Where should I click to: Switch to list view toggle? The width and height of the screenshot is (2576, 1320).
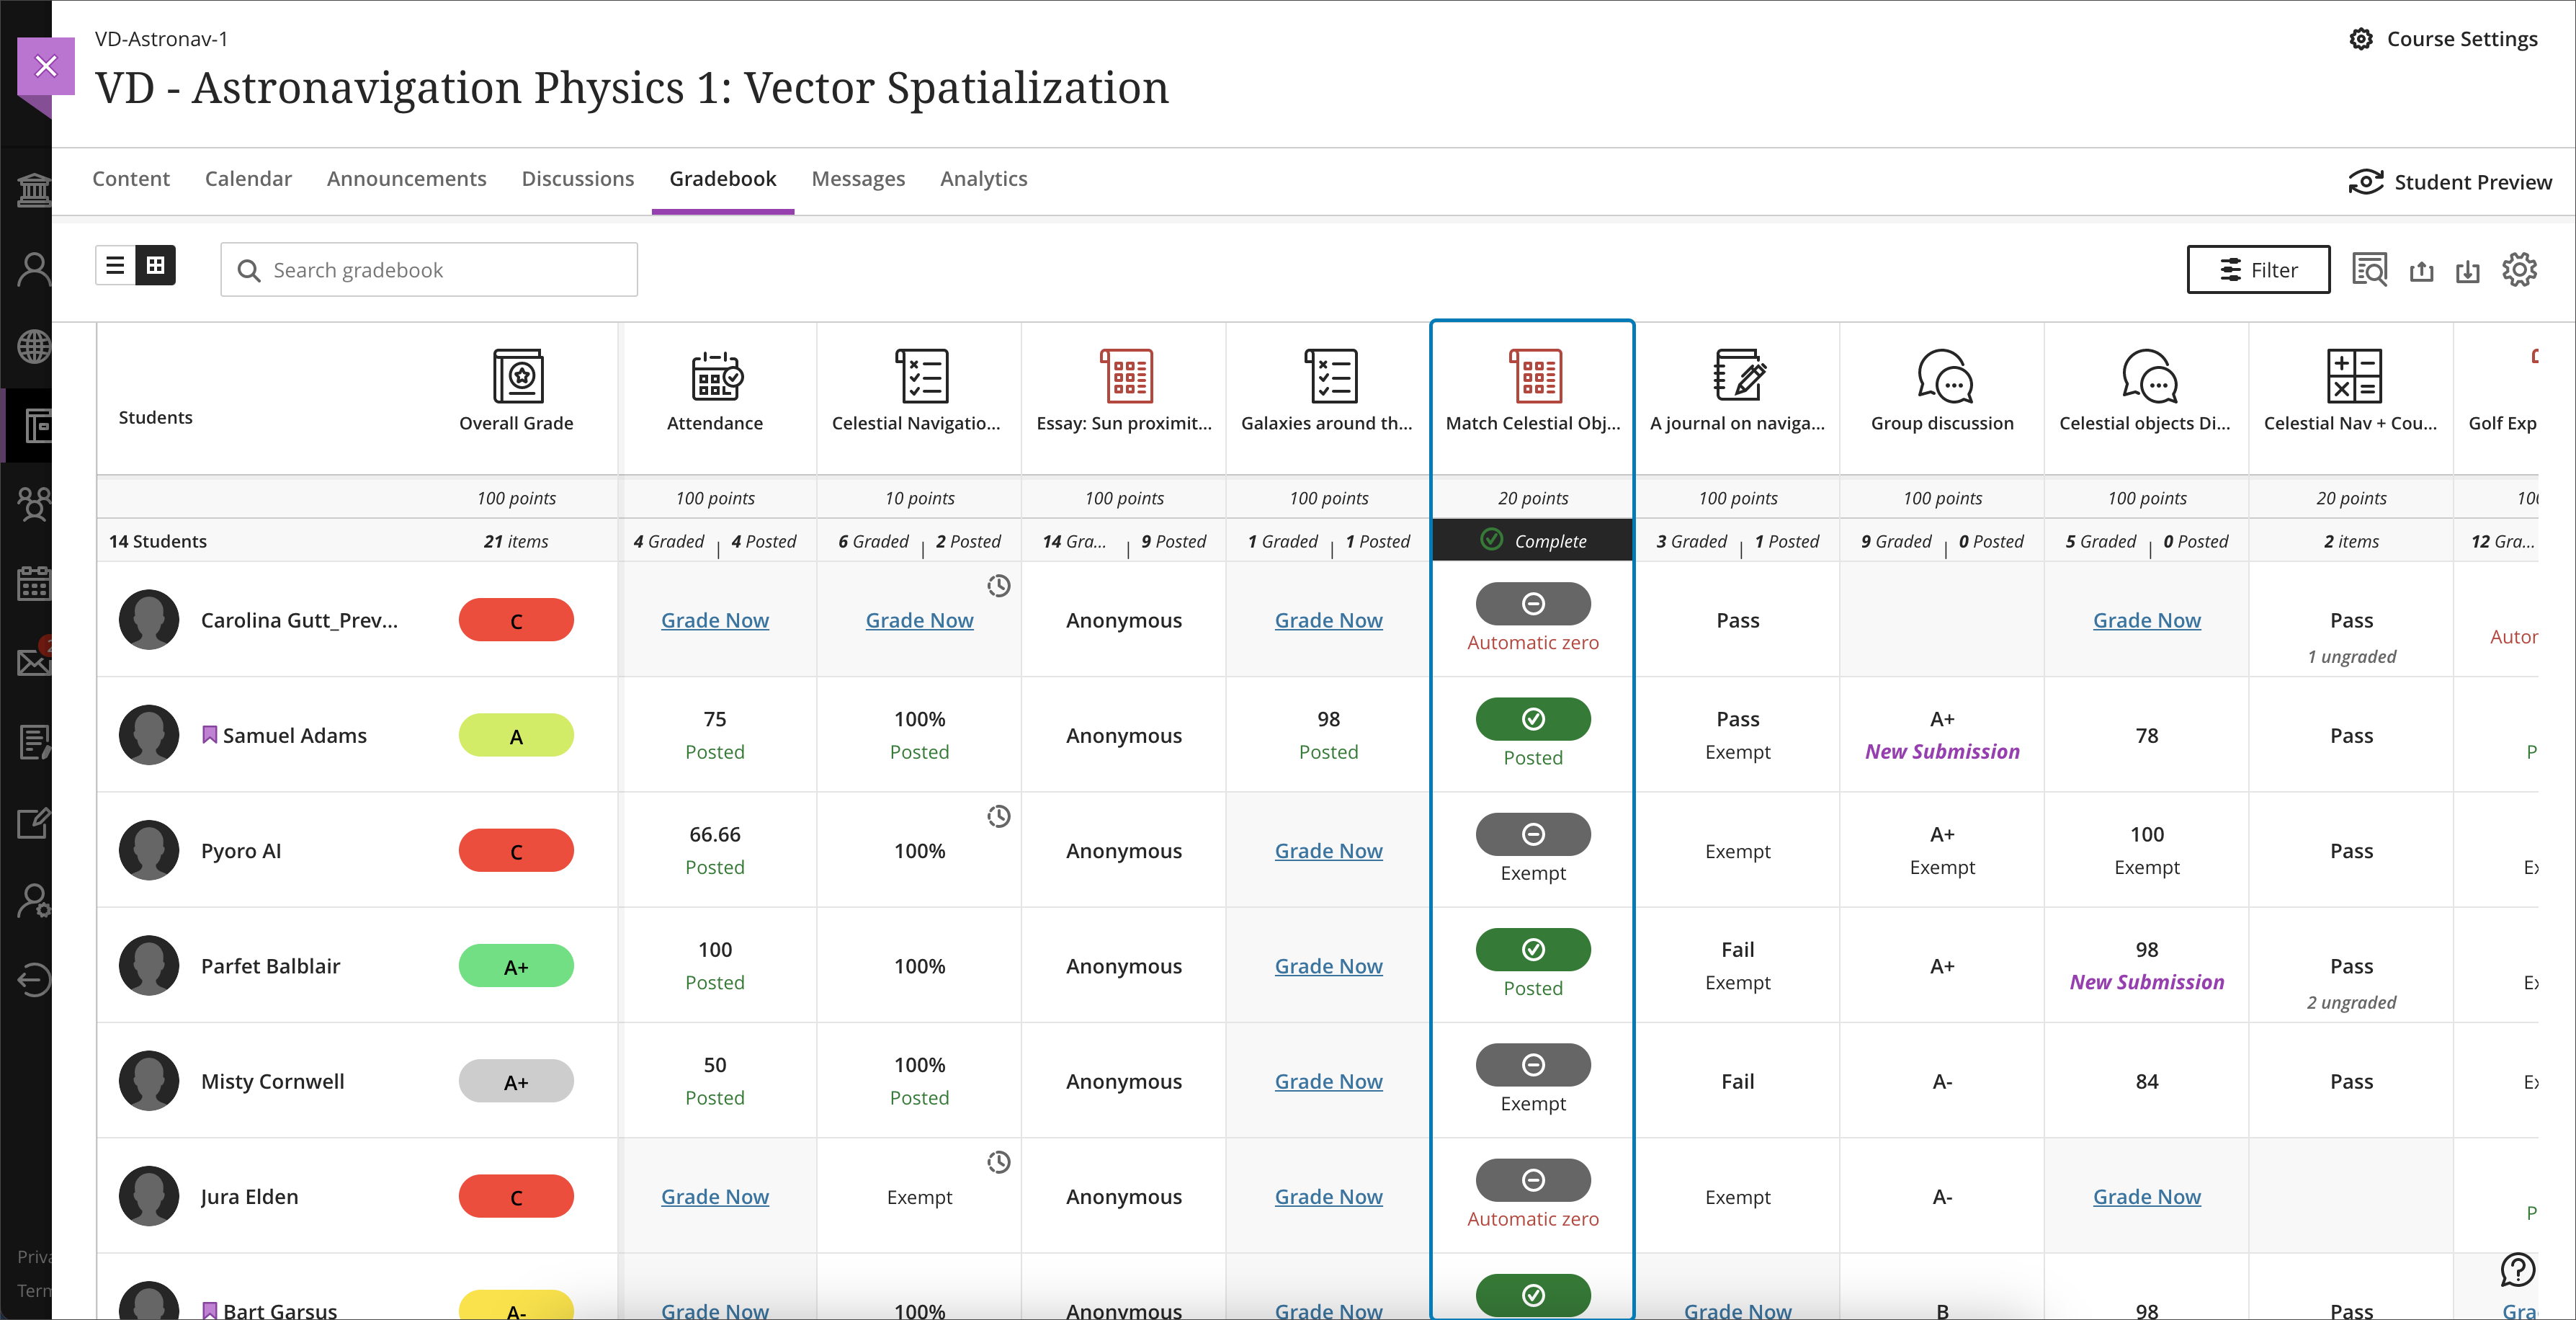pyautogui.click(x=116, y=266)
